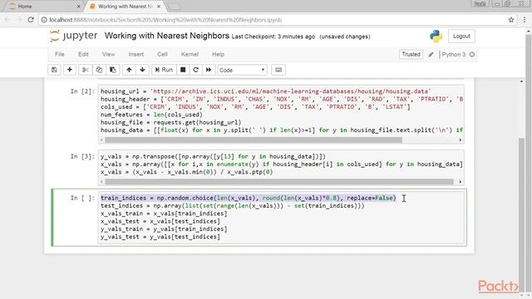Click the In [3] cell prompt
532x299 pixels.
82,156
